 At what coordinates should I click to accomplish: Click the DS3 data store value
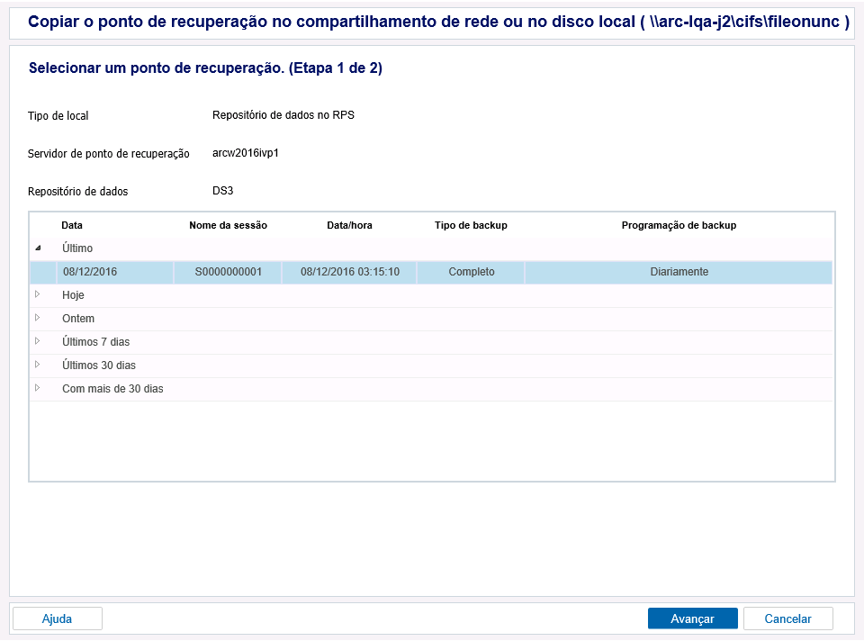[222, 191]
